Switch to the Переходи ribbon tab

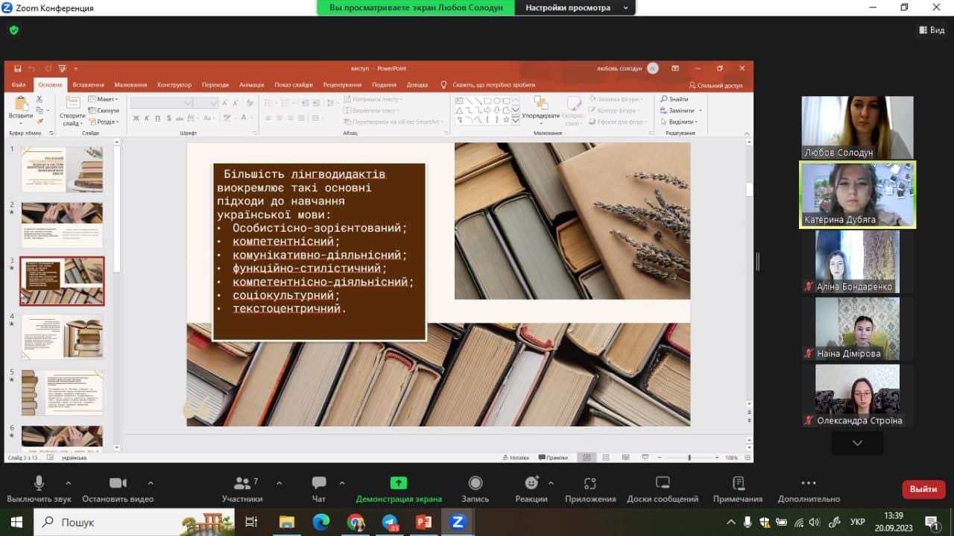[x=215, y=85]
